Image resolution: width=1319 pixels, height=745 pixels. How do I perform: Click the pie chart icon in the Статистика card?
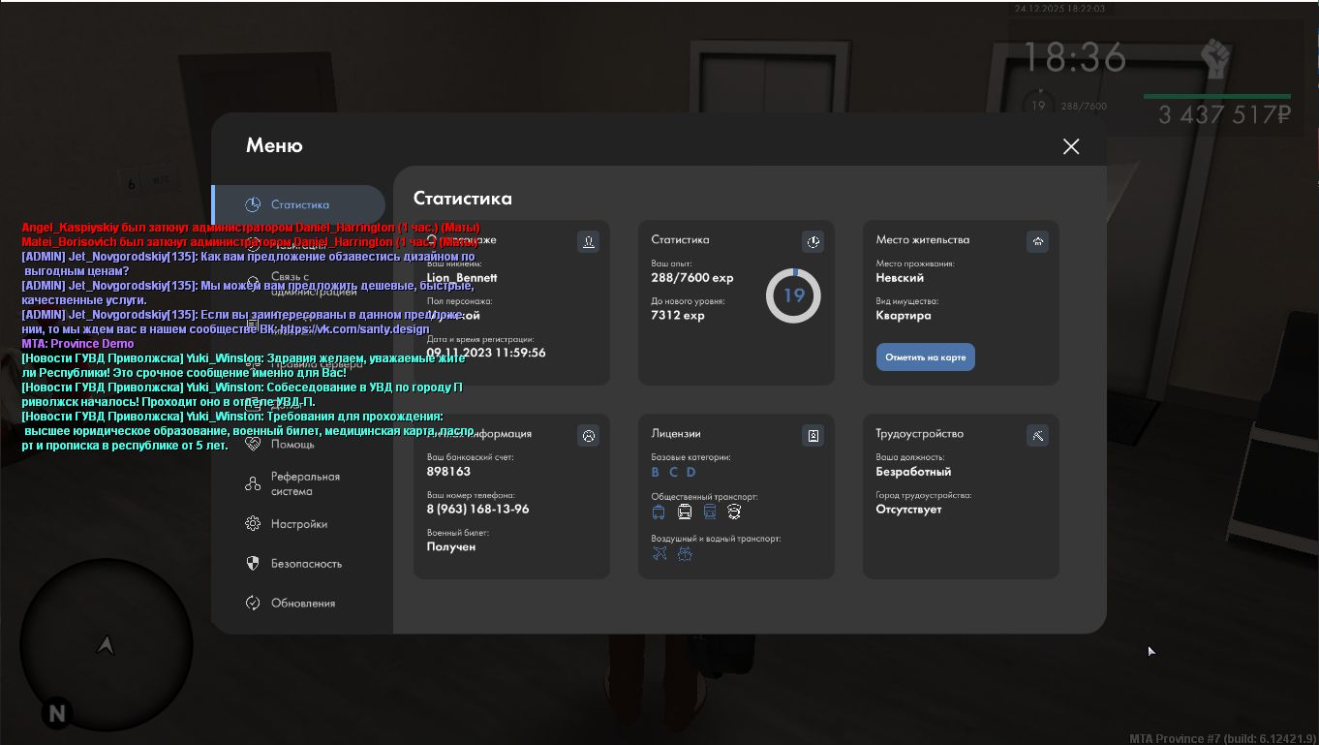click(813, 242)
